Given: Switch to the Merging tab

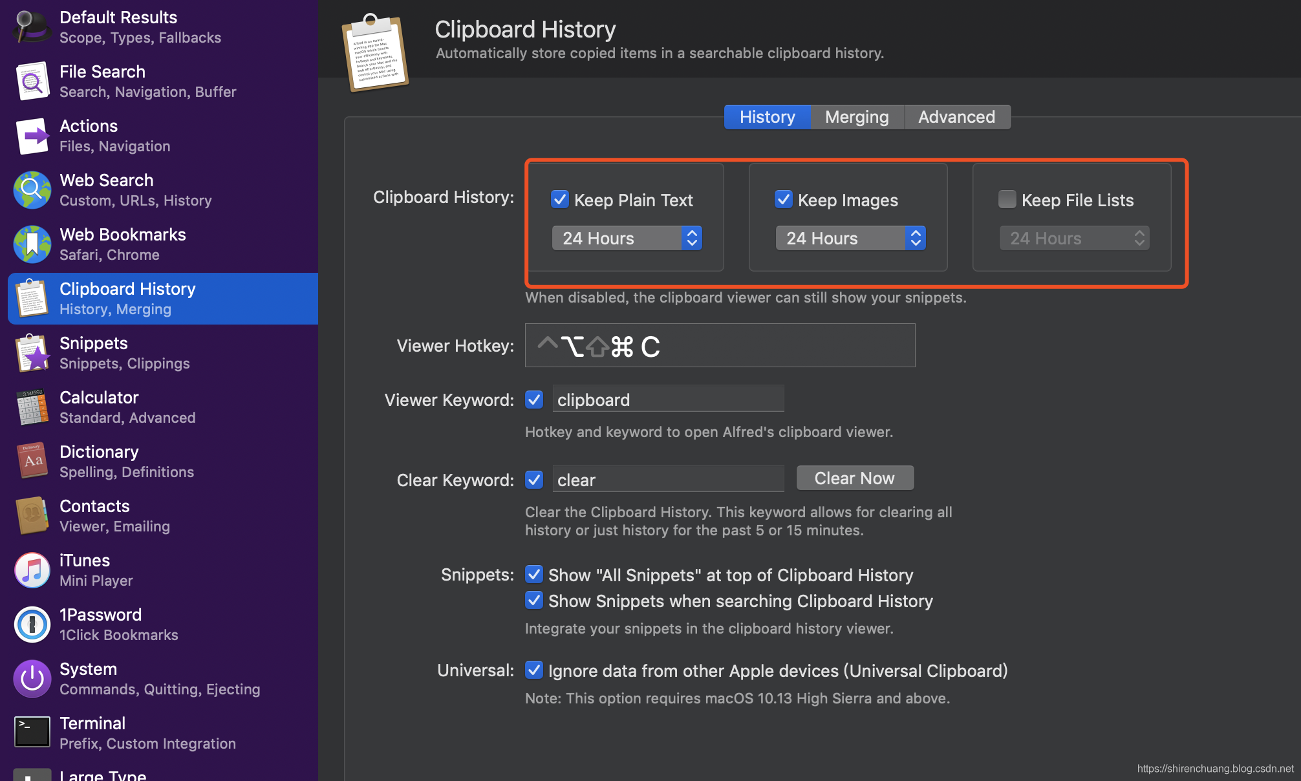Looking at the screenshot, I should [x=857, y=117].
